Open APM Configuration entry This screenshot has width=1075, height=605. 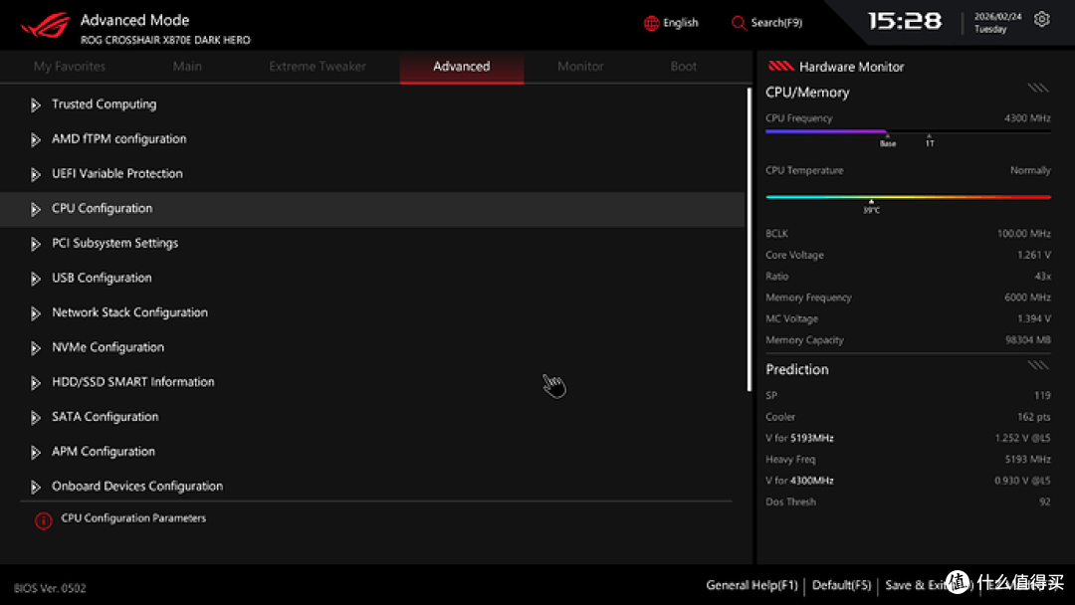[104, 452]
